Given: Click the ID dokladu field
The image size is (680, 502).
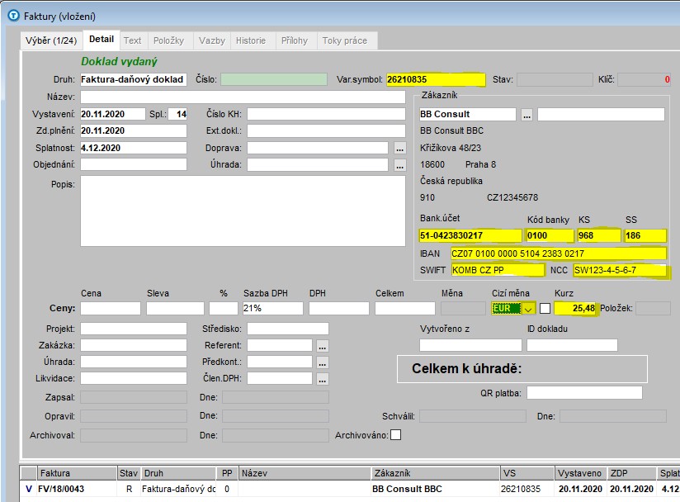Looking at the screenshot, I should (x=572, y=345).
